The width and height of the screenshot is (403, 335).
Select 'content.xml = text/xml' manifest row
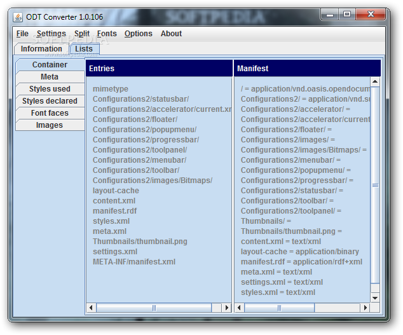(281, 242)
